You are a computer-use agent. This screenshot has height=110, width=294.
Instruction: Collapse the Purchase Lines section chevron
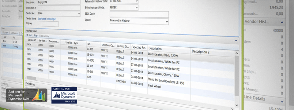(236, 40)
